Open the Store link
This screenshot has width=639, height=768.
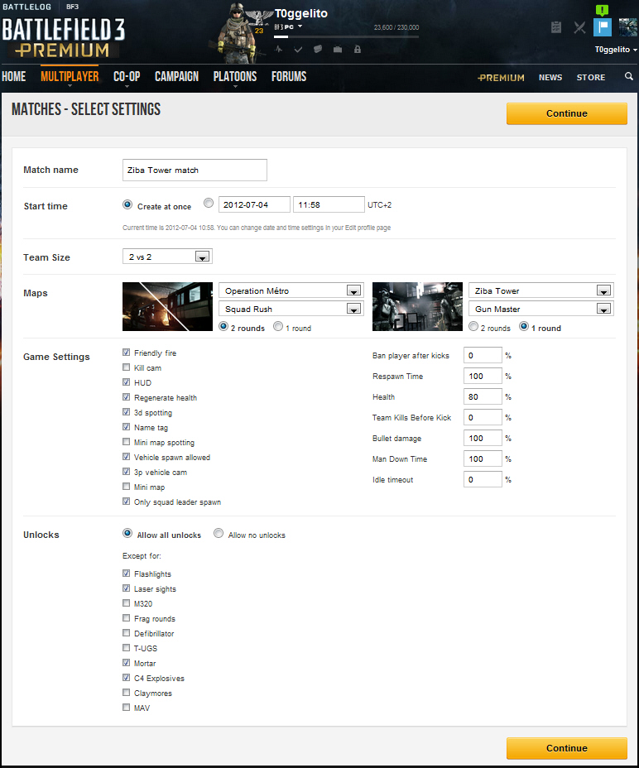[x=590, y=78]
